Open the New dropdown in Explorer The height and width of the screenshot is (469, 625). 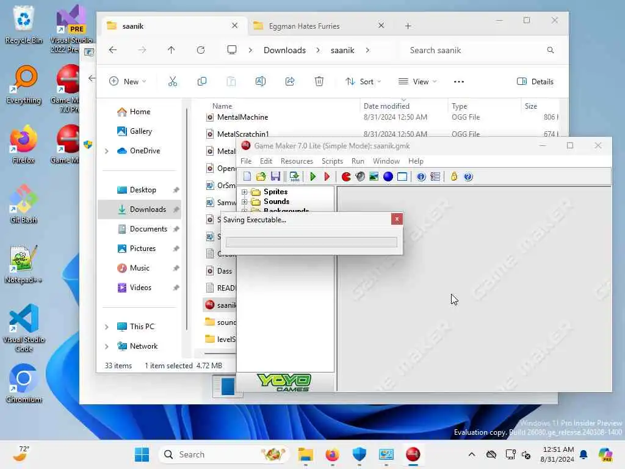tap(128, 81)
